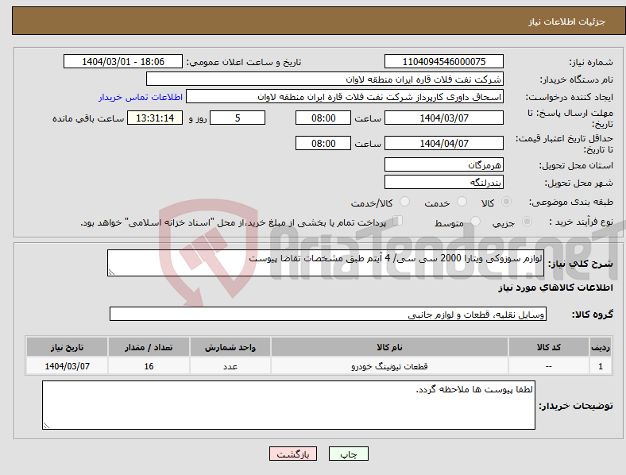Click the کد کالا column header

(549, 347)
